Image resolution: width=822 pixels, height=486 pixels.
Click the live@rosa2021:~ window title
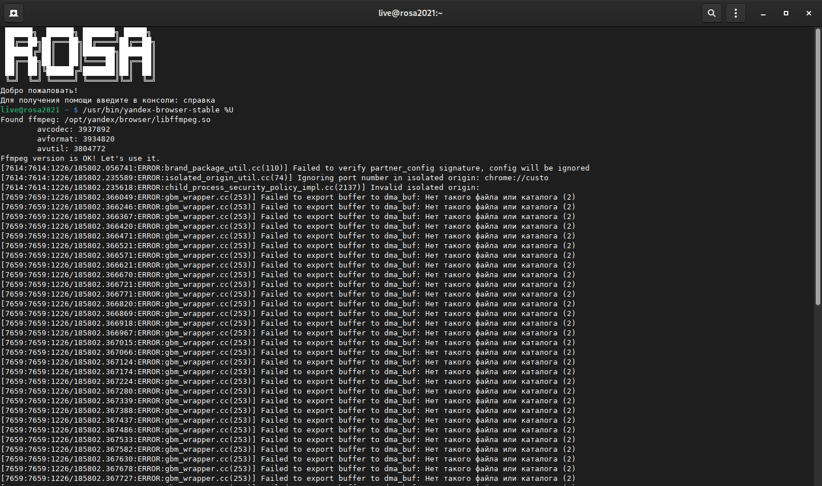pos(410,13)
